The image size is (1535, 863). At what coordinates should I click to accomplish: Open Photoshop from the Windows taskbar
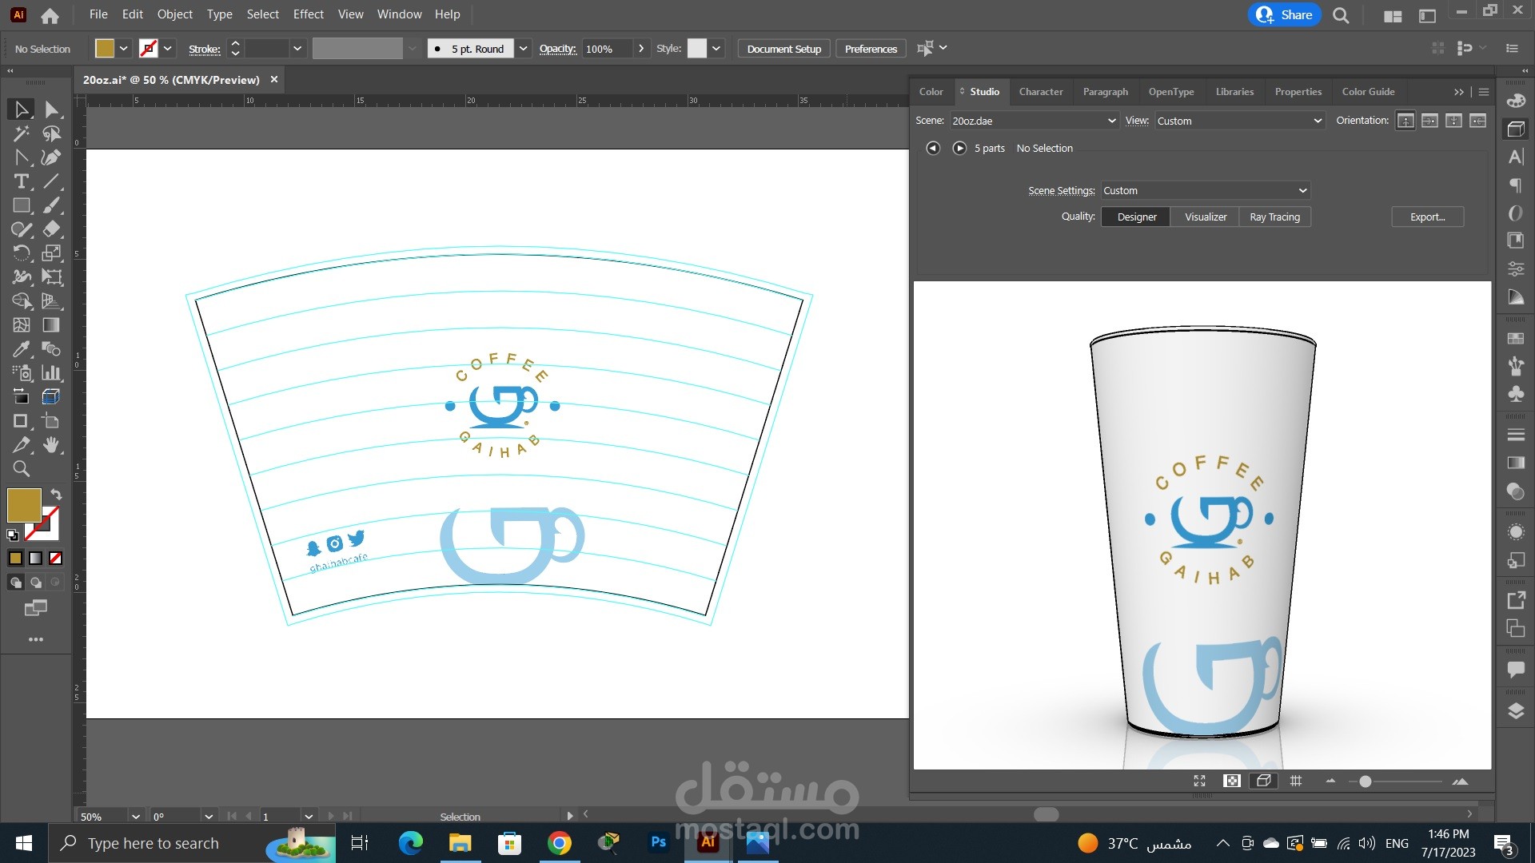tap(658, 842)
